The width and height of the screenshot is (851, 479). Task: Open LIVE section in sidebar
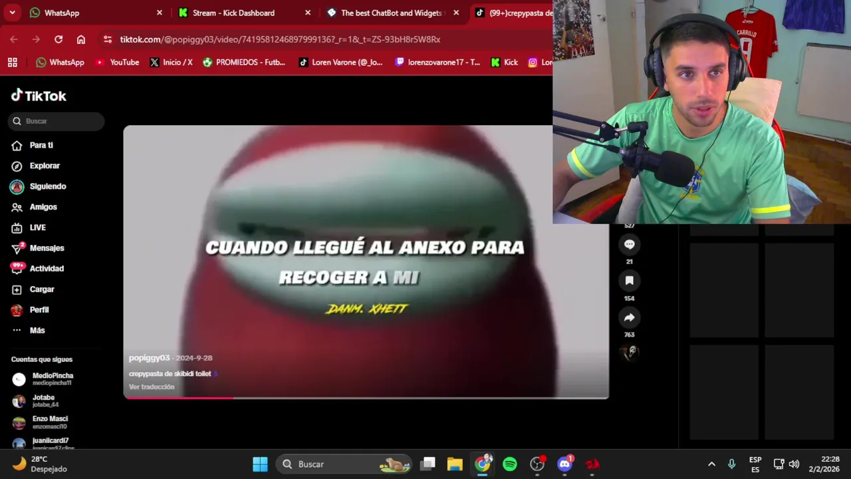29,228
